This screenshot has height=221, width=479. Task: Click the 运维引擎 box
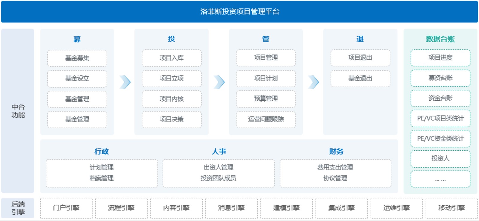tap(397, 208)
